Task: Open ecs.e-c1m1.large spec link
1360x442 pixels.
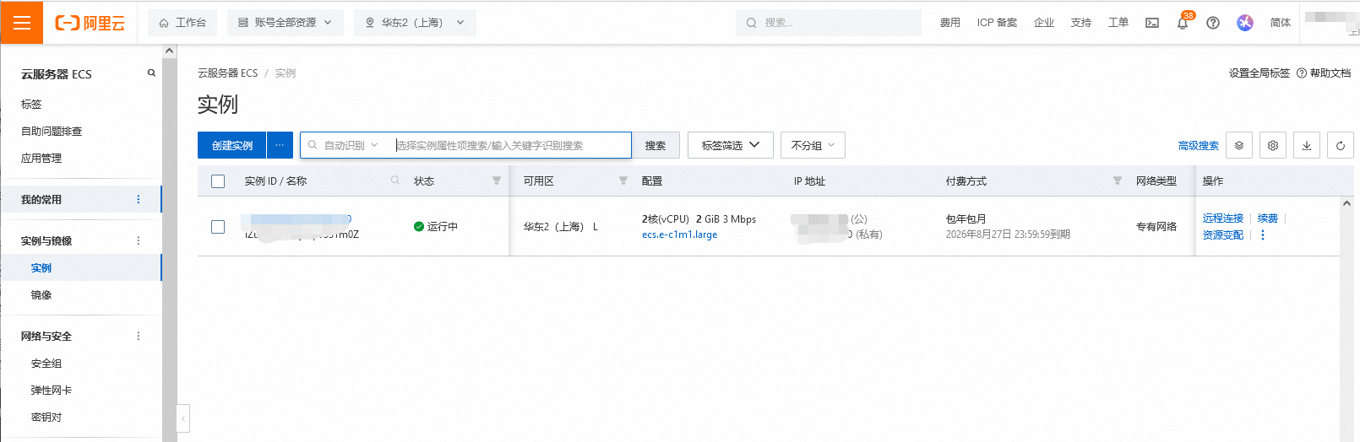Action: click(x=680, y=234)
